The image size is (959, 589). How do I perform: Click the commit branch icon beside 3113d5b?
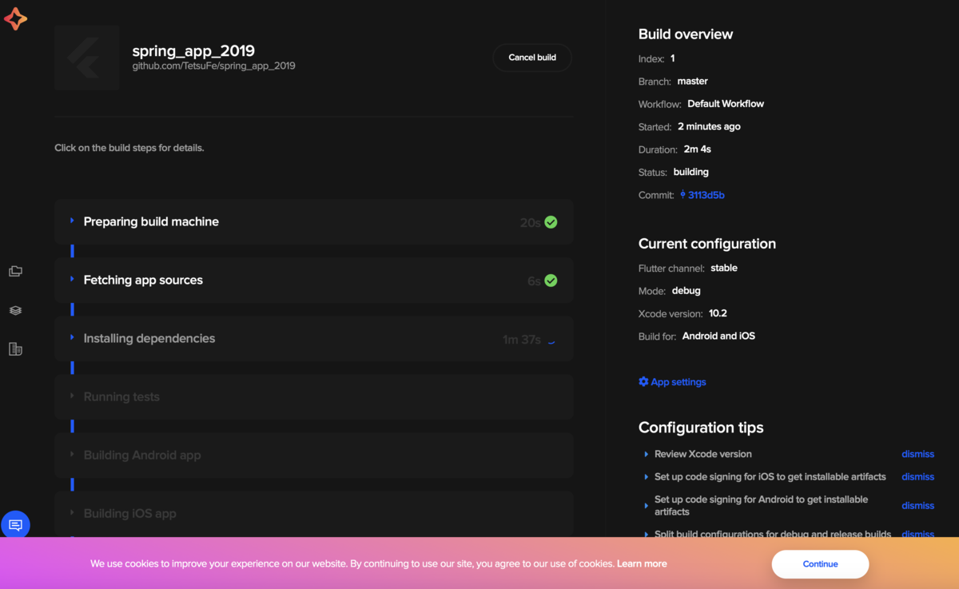pyautogui.click(x=682, y=194)
